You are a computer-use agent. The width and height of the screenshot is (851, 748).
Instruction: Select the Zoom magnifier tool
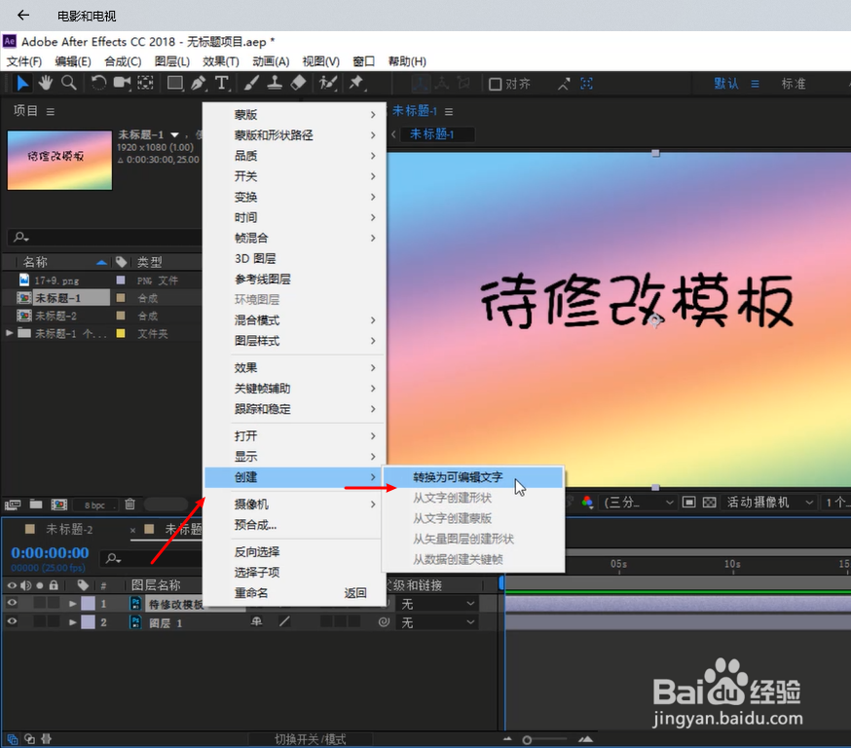click(x=68, y=83)
